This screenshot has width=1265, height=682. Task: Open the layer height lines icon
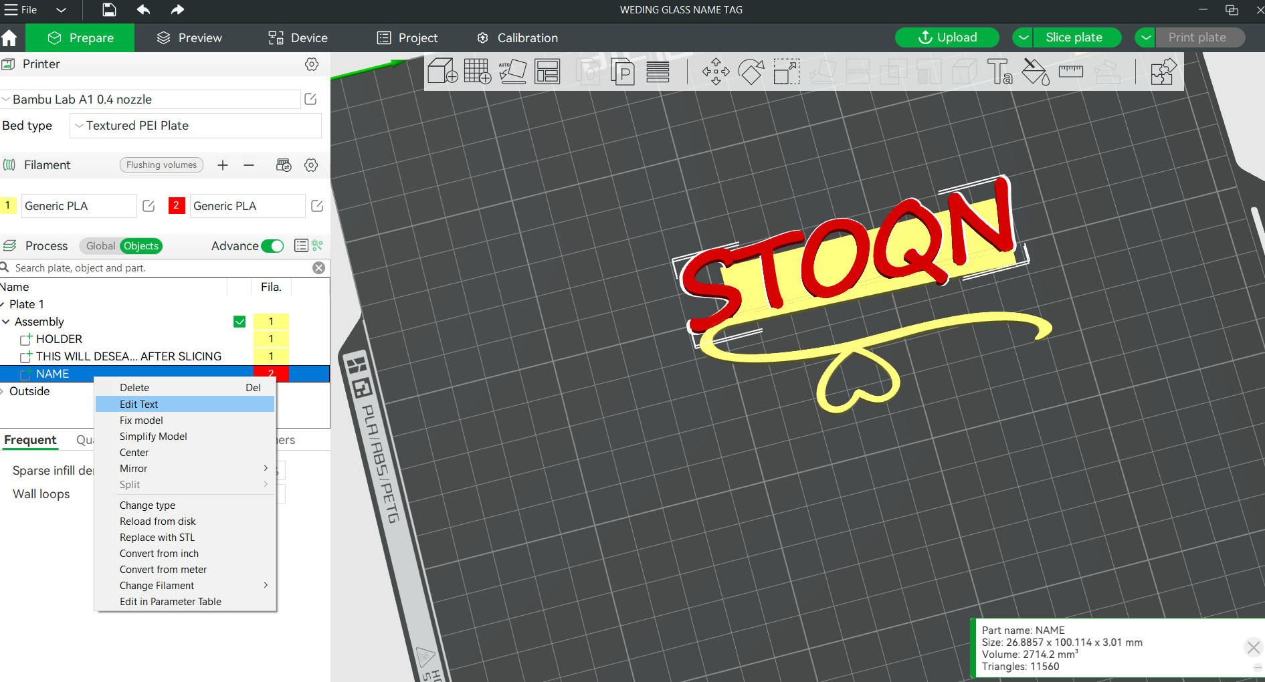(658, 72)
